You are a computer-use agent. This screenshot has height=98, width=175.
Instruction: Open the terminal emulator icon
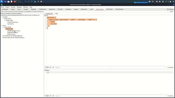17,2
